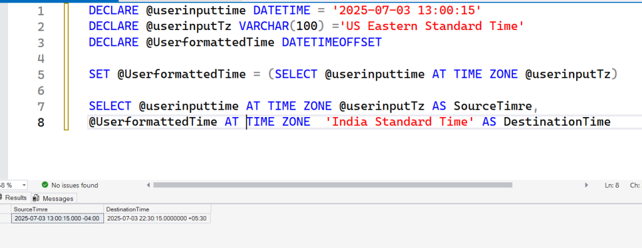Click line number 8 in the gutter

(x=41, y=122)
